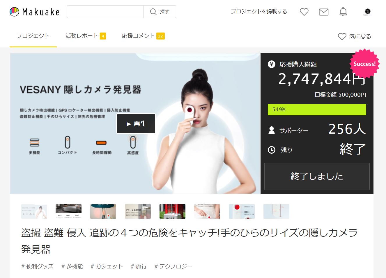
Task: Click the 残り clock icon
Action: click(272, 150)
